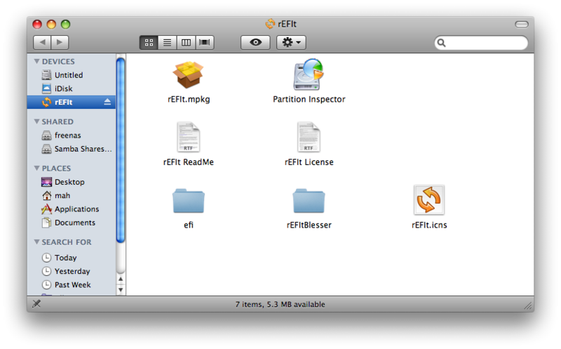Viewport: 561px width, 349px height.
Task: Eject the rEFIt volume
Action: tap(107, 102)
